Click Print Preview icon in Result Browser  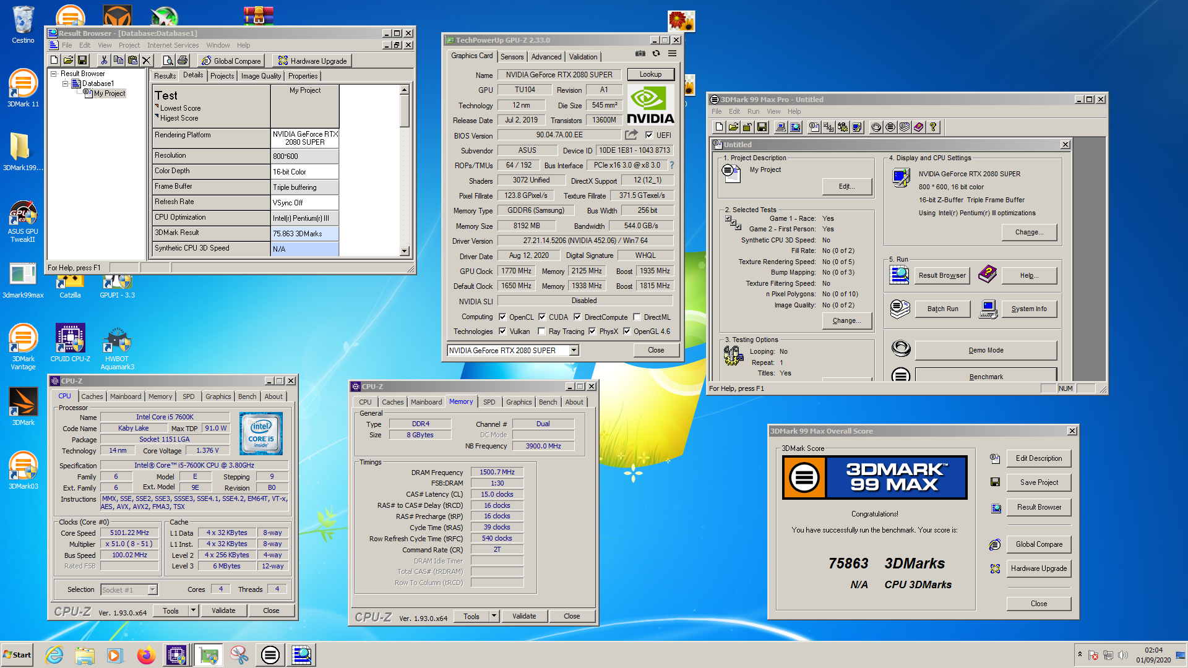168,60
